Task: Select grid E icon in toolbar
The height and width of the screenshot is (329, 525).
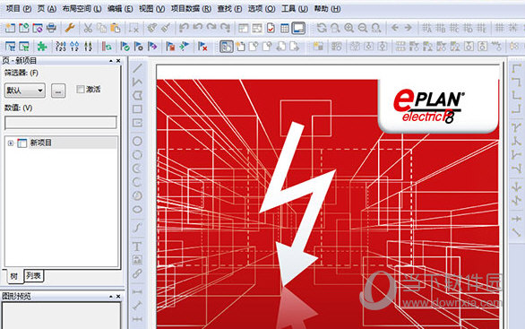Action: 481,28
